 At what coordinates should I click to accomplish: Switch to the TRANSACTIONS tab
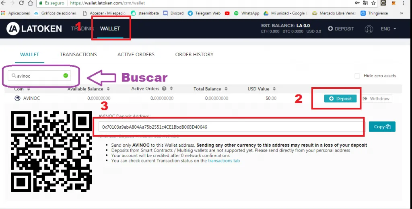(78, 54)
